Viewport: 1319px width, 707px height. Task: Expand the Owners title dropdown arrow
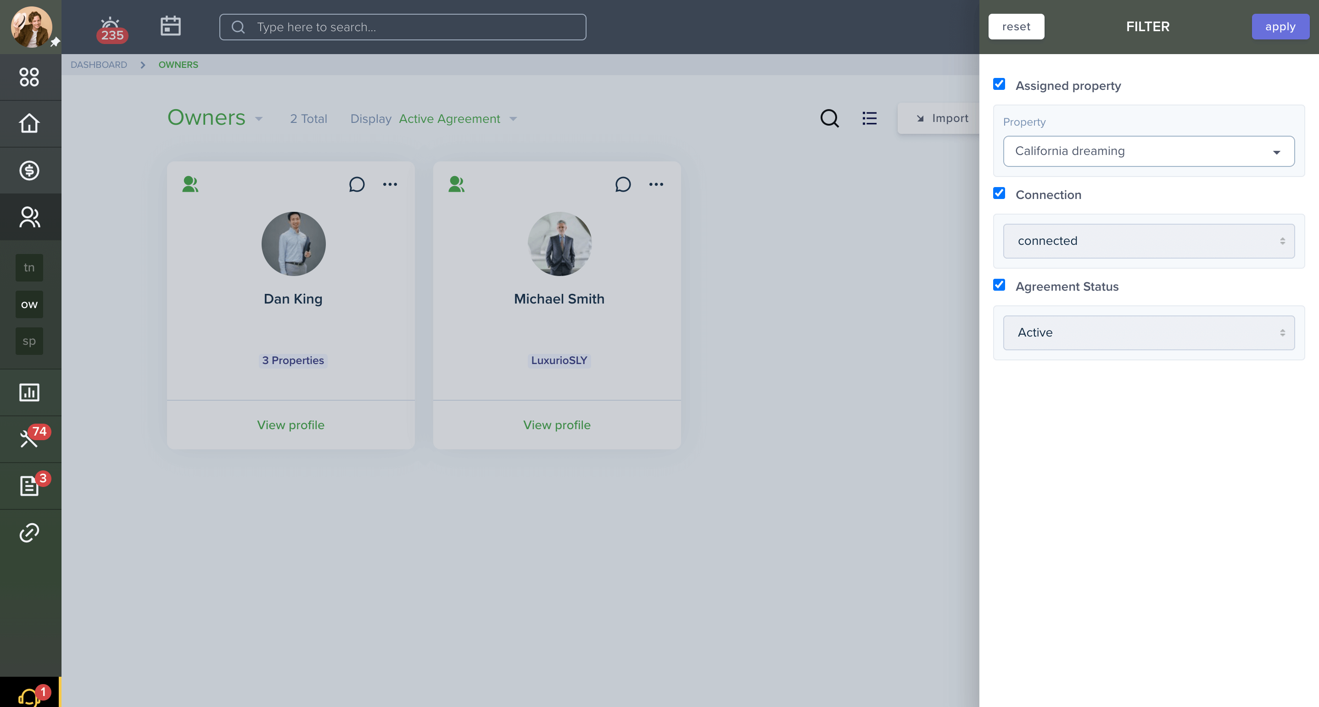click(x=259, y=119)
